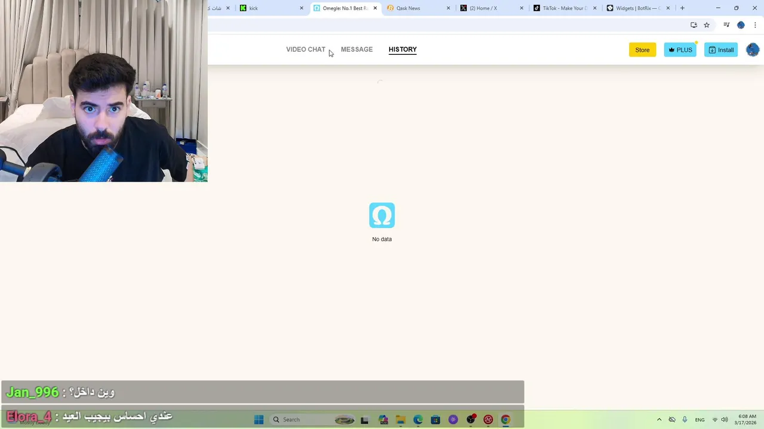Upgrade using the PLUS button

tap(680, 50)
